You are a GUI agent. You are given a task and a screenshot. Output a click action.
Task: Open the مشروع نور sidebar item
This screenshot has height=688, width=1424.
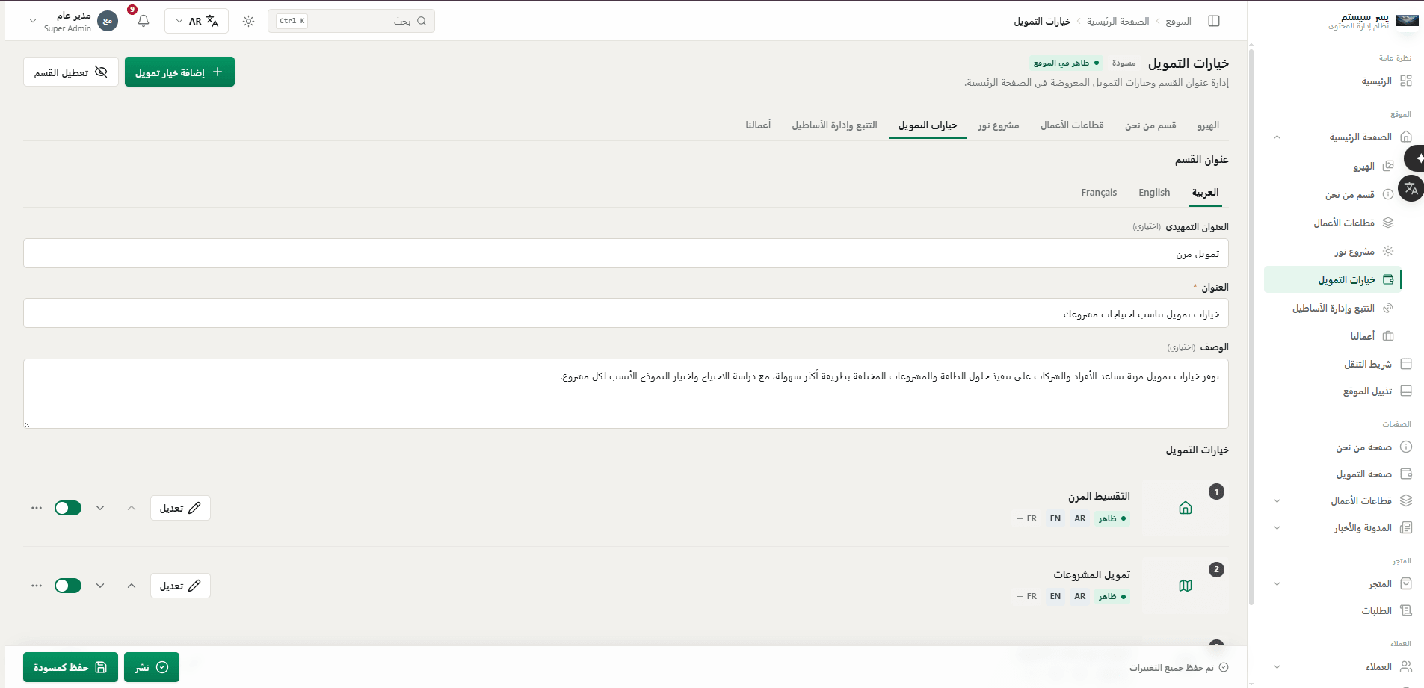[x=1333, y=251]
